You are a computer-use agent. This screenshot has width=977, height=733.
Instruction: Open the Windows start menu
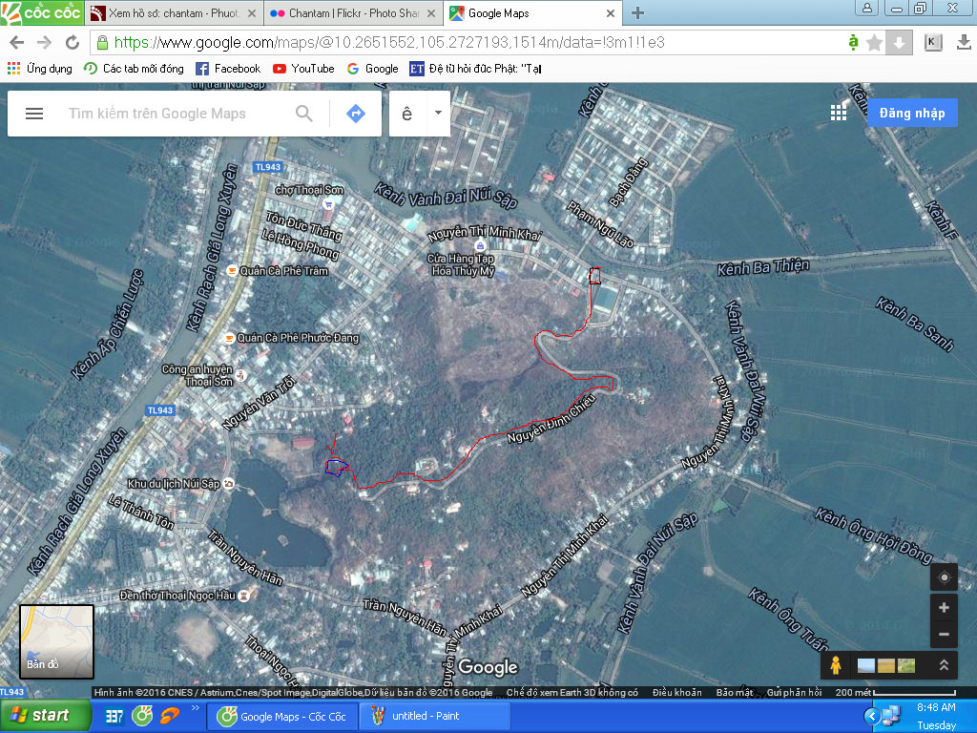[45, 716]
